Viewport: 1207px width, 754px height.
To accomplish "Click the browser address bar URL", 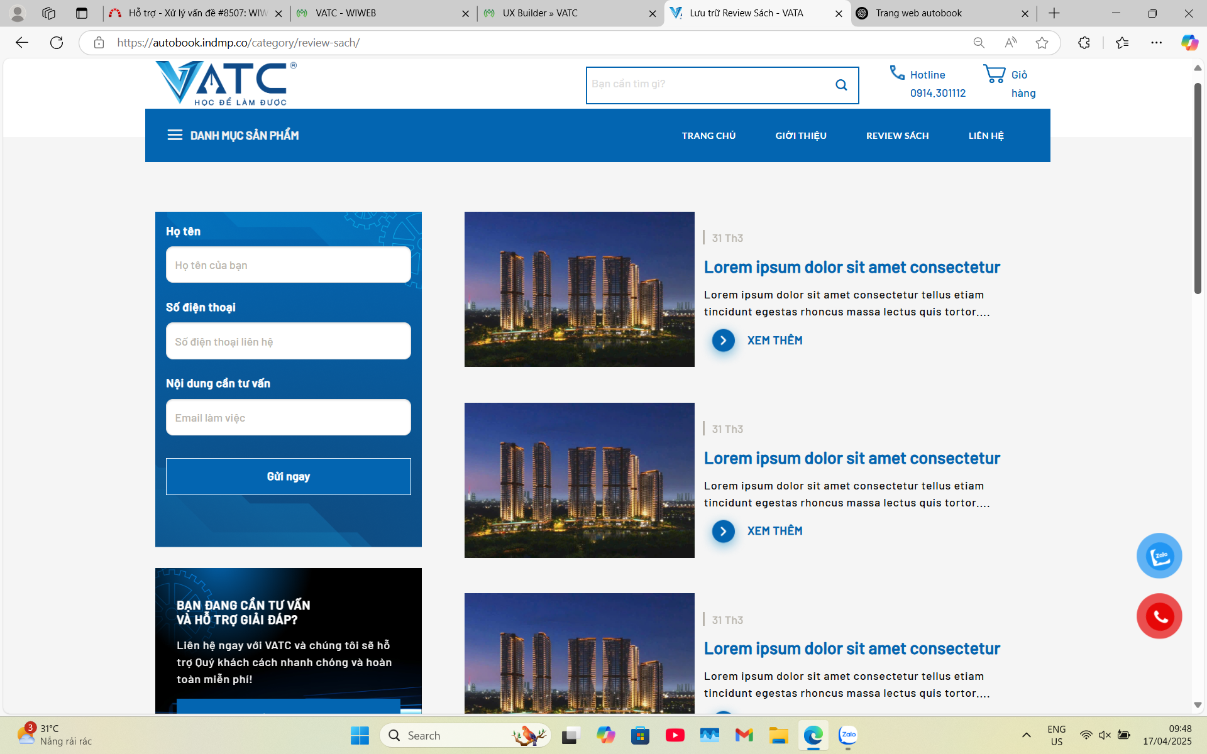I will coord(238,43).
